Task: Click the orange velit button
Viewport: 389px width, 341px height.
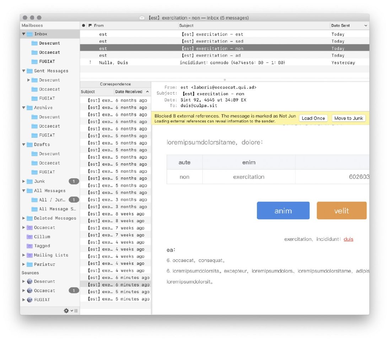Action: (341, 211)
